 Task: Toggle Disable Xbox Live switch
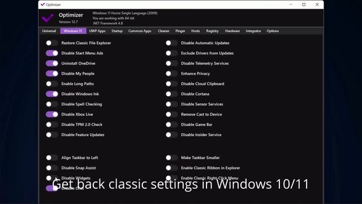tap(52, 114)
